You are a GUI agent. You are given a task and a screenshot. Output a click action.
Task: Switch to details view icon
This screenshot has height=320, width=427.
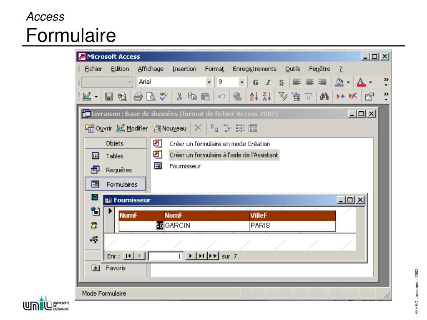(x=252, y=128)
